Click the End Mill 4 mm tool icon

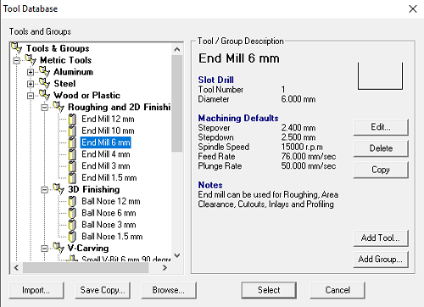coord(72,154)
